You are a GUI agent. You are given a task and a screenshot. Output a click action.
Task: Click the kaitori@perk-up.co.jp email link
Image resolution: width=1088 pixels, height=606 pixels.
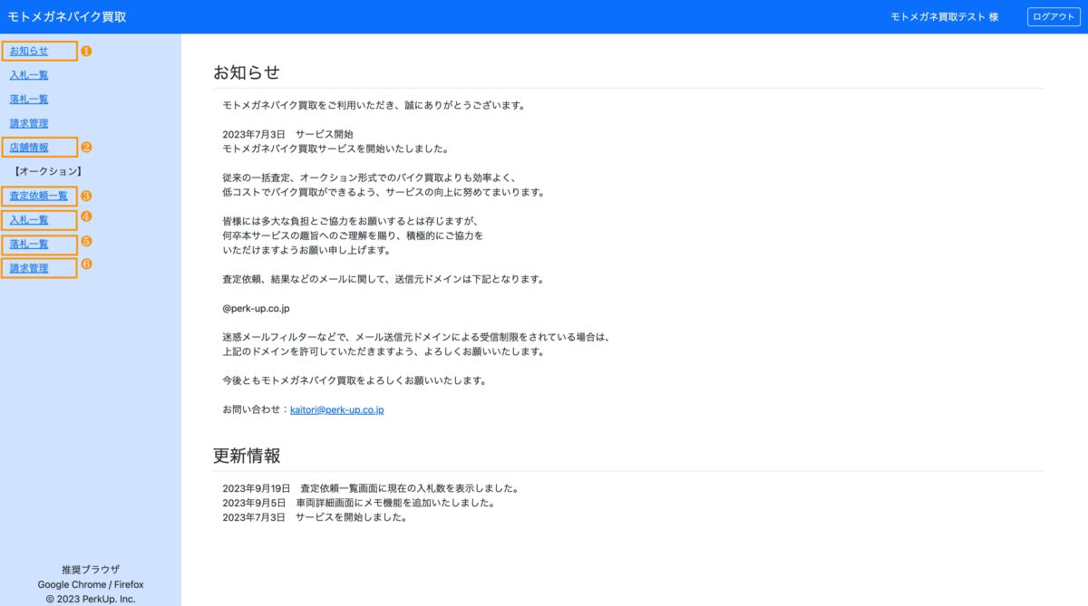tap(337, 410)
